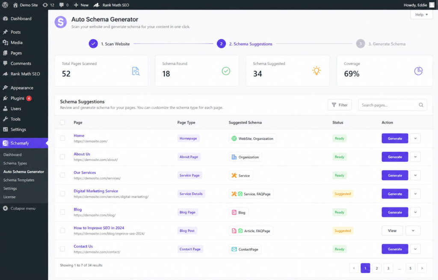Click the search magnifier icon in search box
This screenshot has height=280, width=438.
[421, 105]
